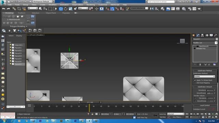This screenshot has width=219, height=123.
Task: Toggle the Angle Snap tool
Action: pos(112,9)
